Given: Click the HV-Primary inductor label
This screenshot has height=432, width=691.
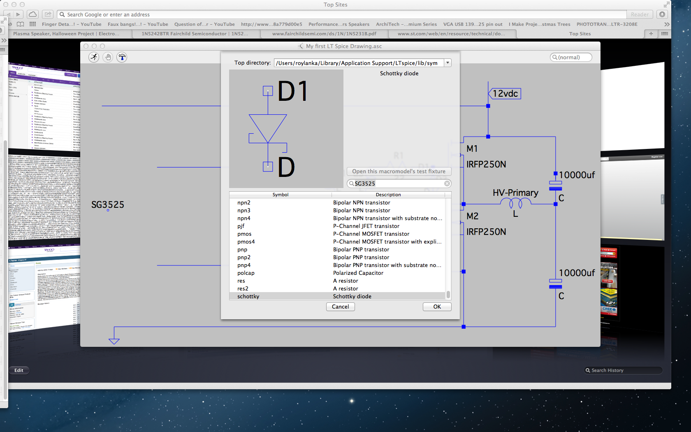Looking at the screenshot, I should (x=515, y=193).
